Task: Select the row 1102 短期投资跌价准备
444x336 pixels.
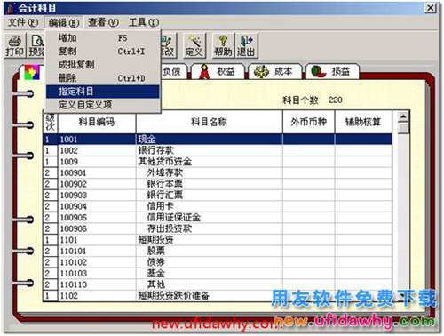Action: coord(218,296)
